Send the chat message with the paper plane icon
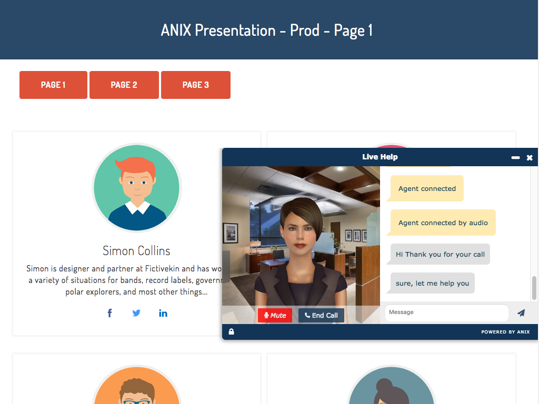The image size is (539, 404). pyautogui.click(x=521, y=312)
